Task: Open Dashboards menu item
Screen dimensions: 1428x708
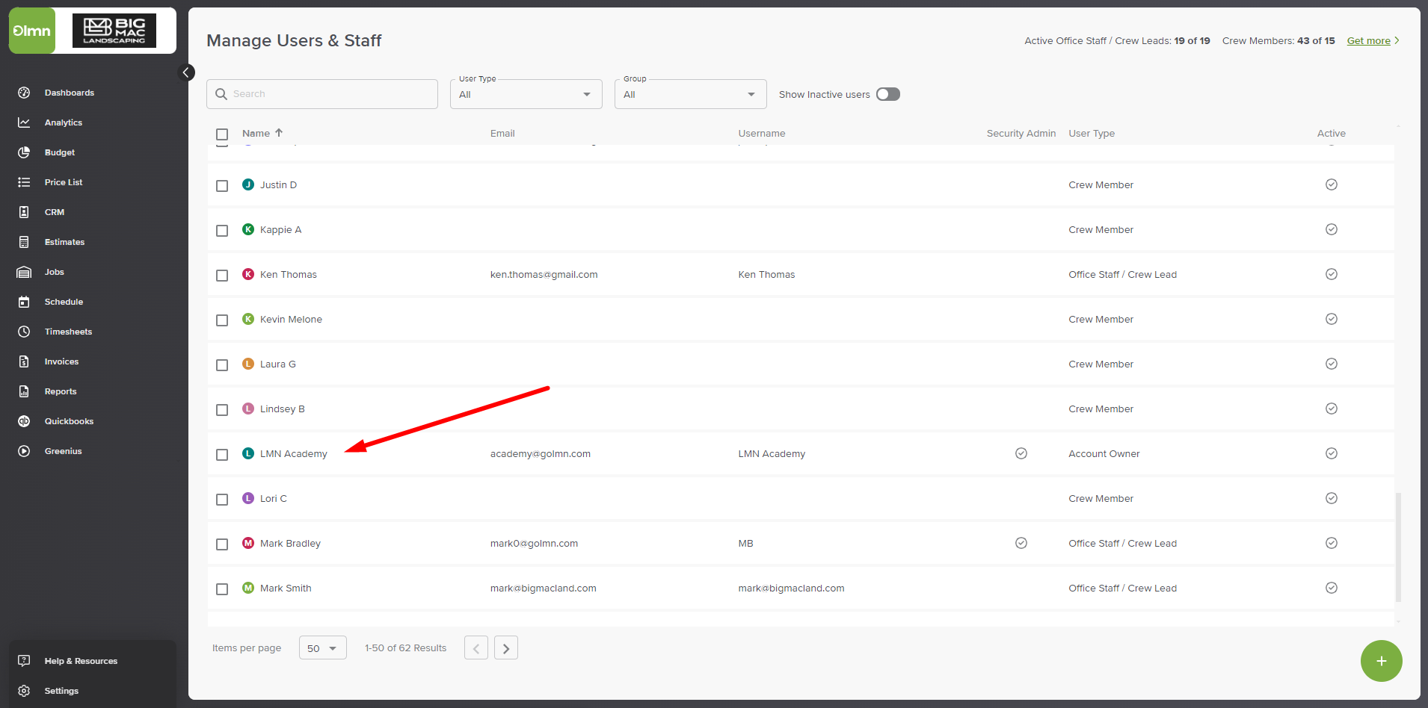Action: (70, 93)
